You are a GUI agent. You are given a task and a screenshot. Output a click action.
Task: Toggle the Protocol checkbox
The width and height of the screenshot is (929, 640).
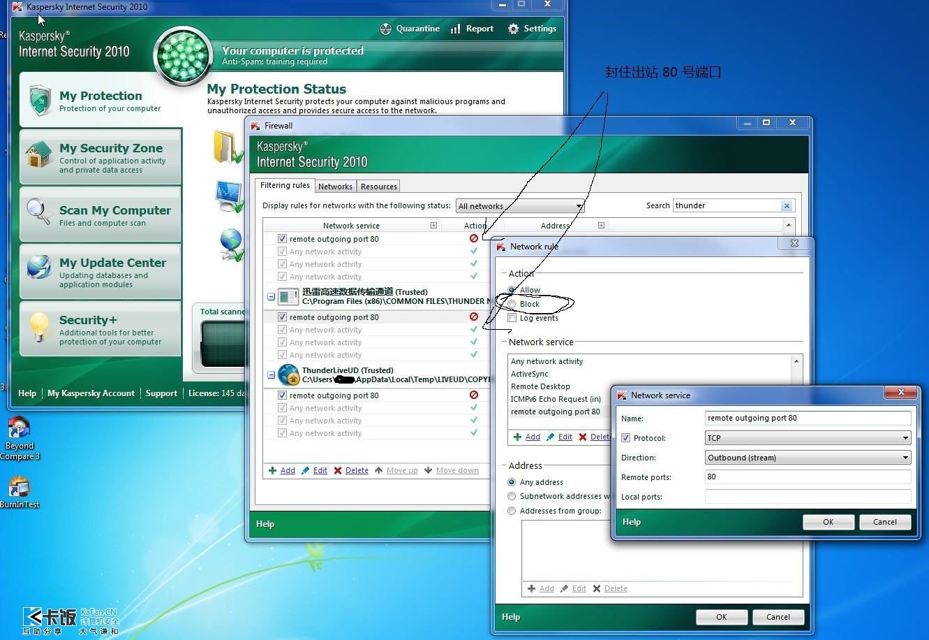(625, 438)
